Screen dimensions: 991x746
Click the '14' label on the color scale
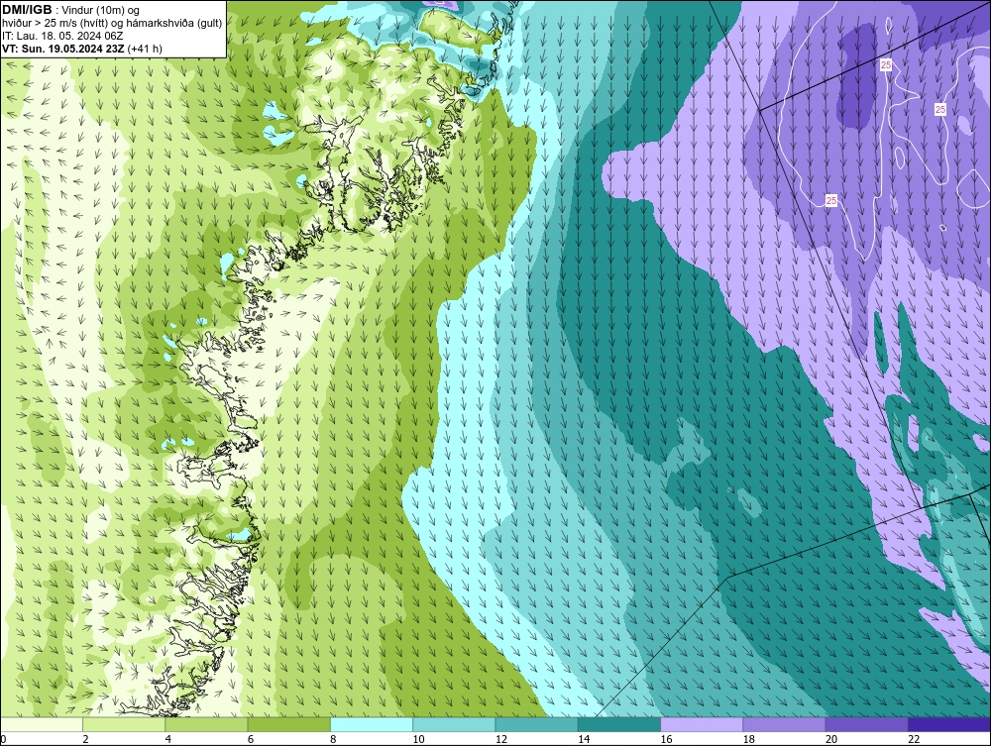584,739
